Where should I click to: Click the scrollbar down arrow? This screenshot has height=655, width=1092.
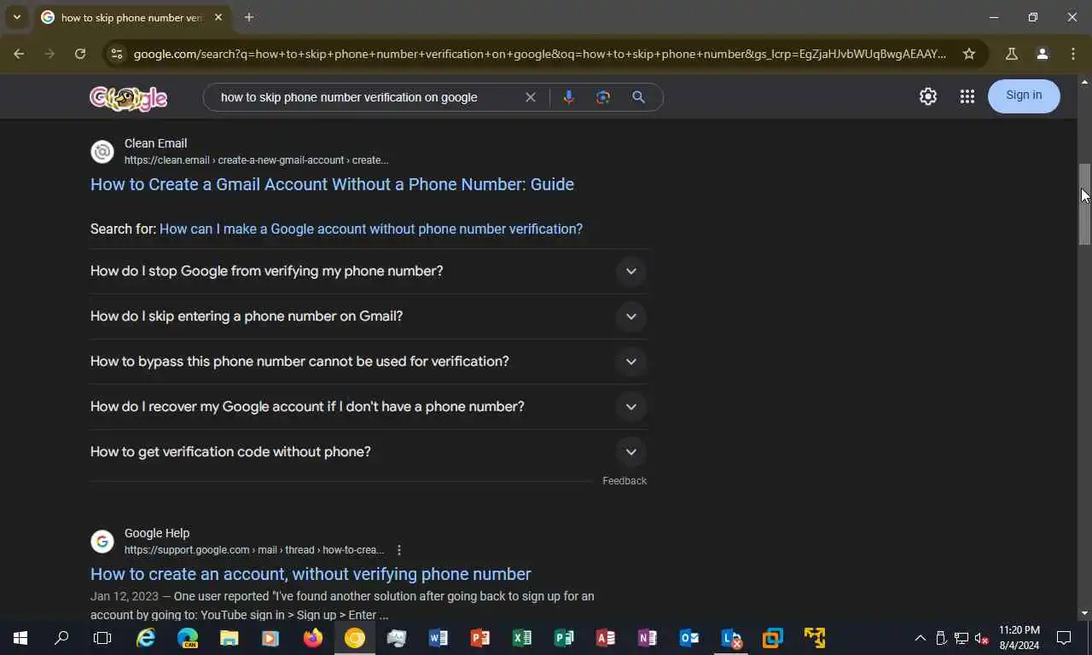[x=1084, y=613]
